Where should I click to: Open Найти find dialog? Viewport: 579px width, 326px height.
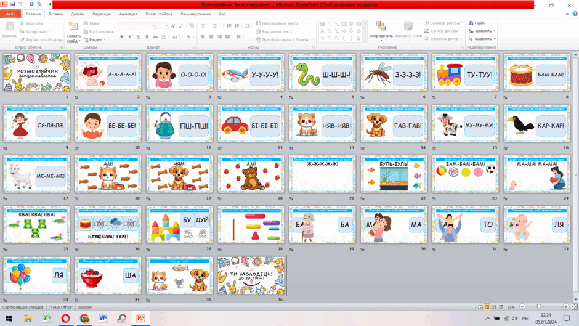(477, 23)
